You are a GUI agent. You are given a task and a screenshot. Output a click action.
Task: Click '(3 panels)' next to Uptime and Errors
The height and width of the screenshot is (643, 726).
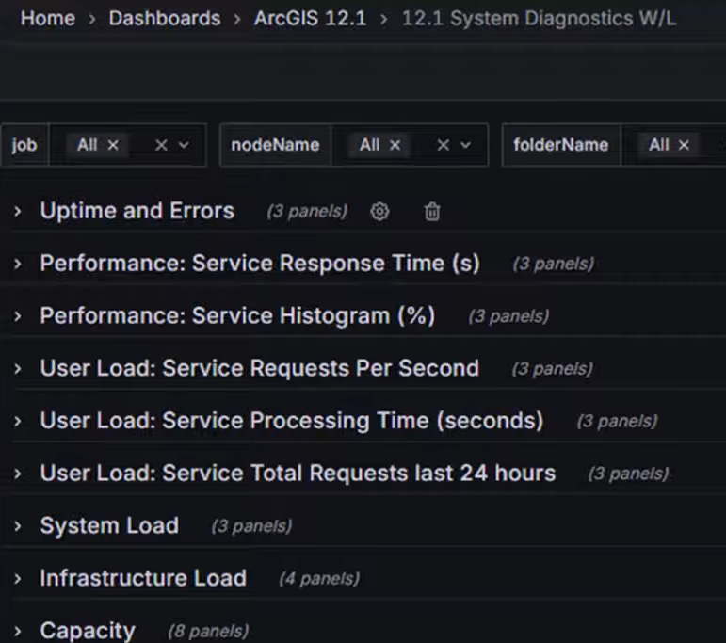tap(307, 212)
